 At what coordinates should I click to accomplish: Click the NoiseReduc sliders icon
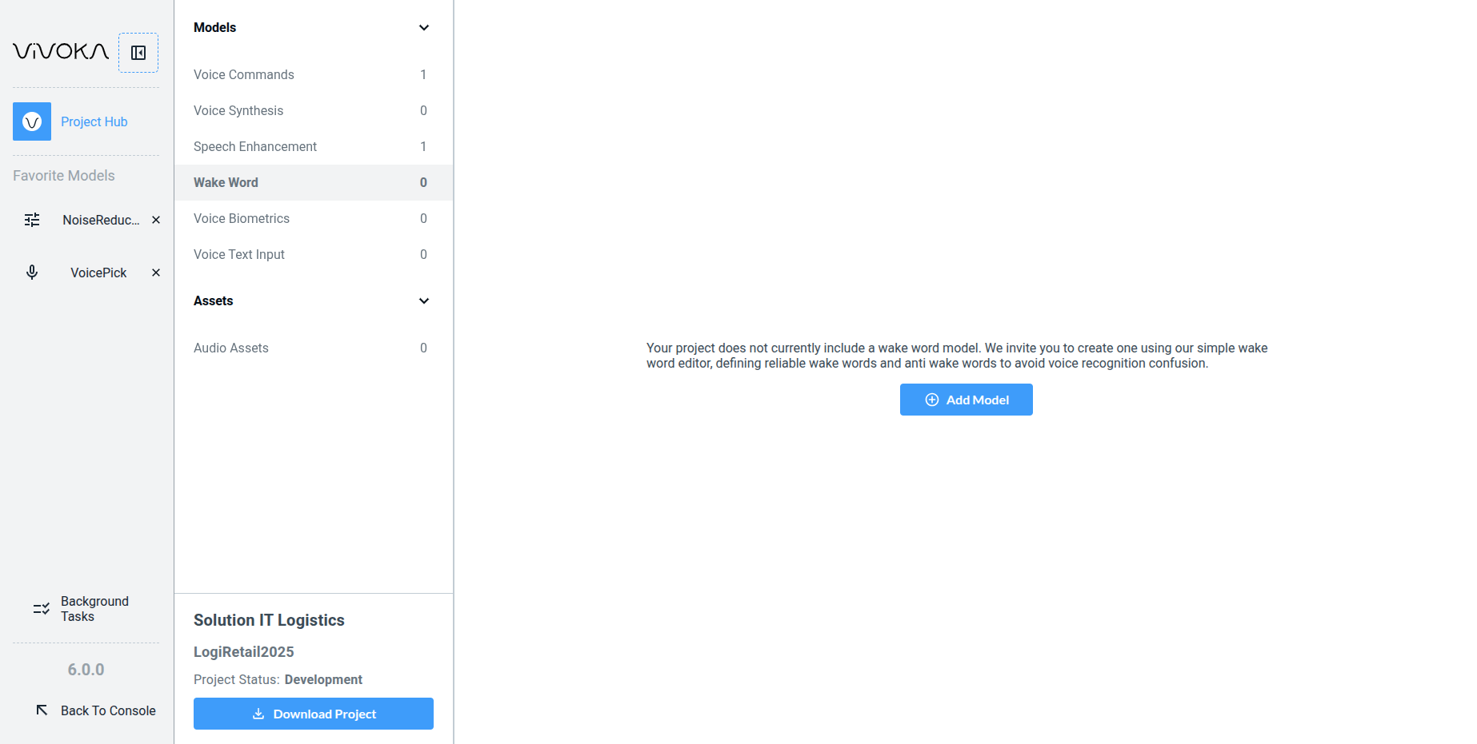32,220
